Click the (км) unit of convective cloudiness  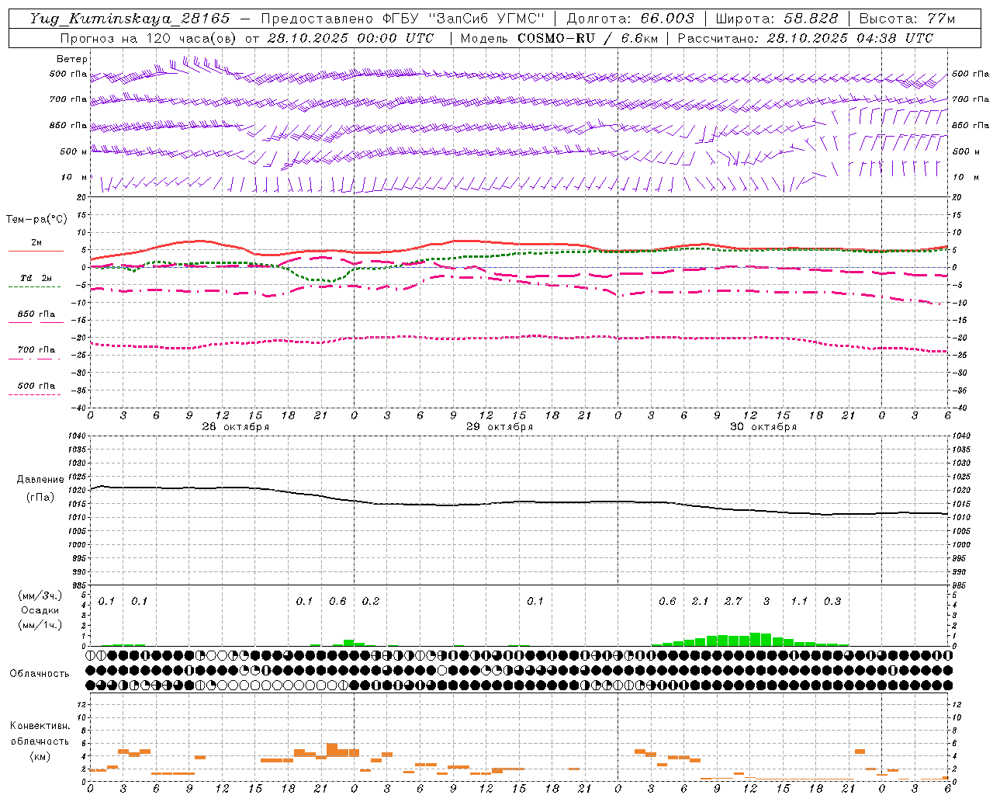[40, 756]
